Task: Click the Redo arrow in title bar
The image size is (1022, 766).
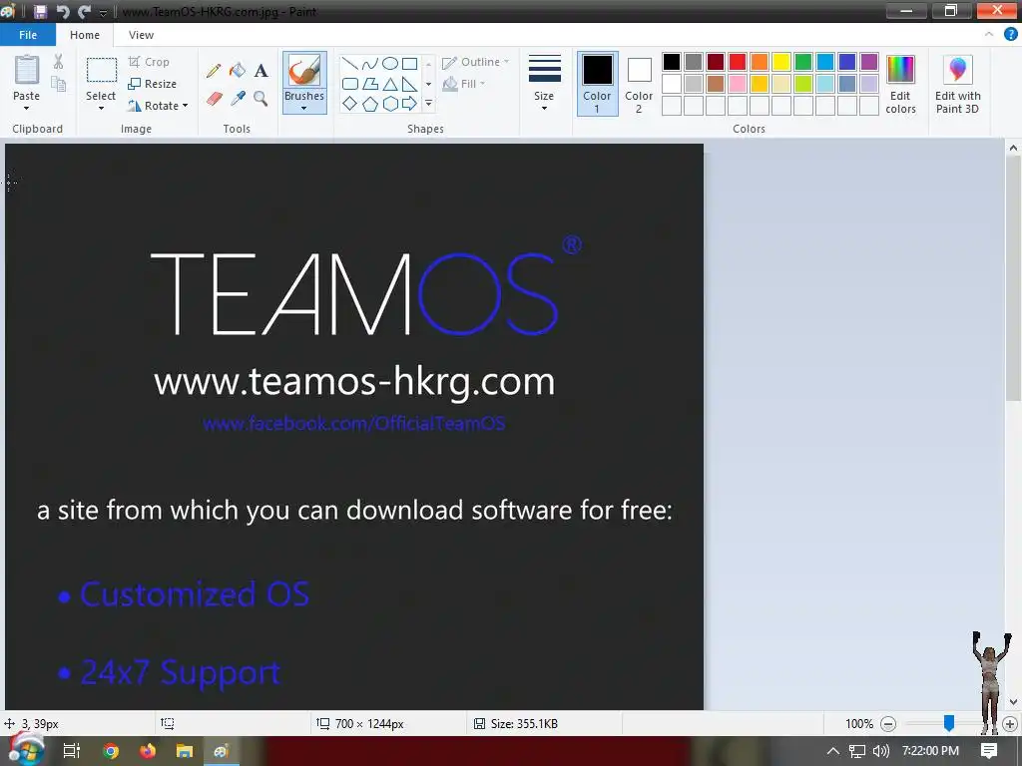Action: (x=84, y=11)
